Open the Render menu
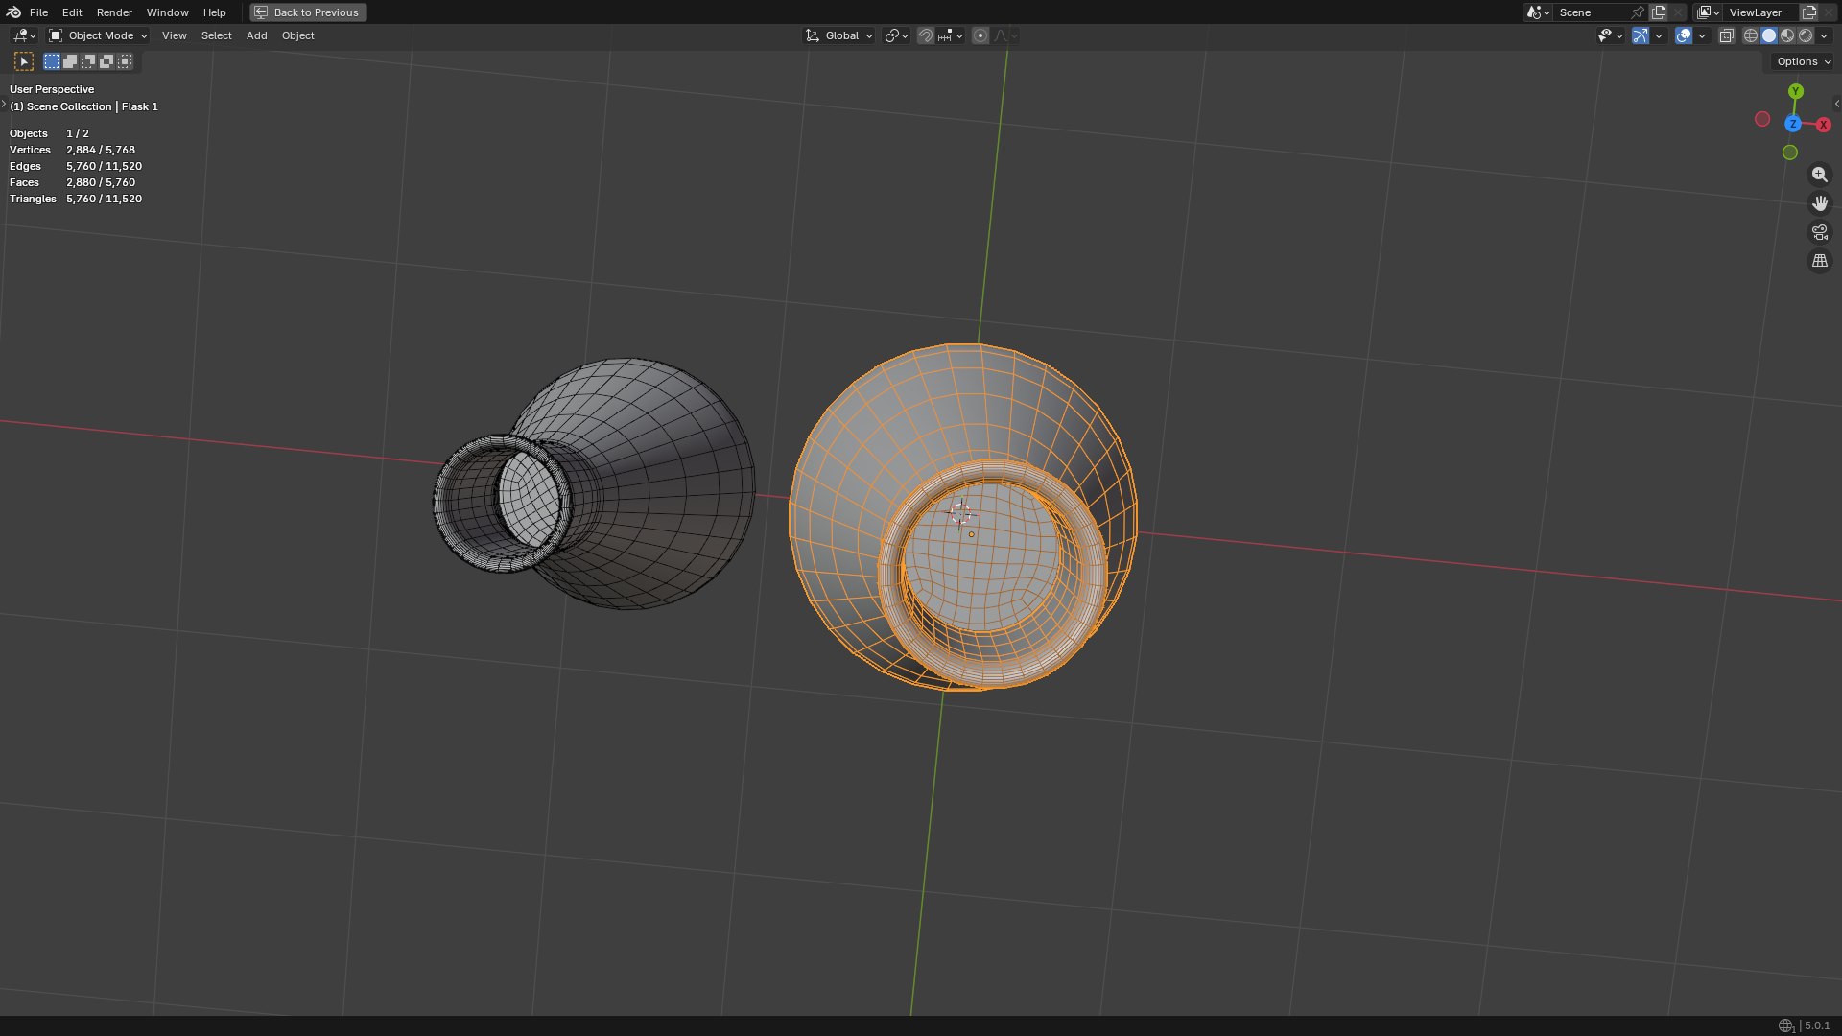Screen dimensions: 1842x1036 [x=114, y=12]
